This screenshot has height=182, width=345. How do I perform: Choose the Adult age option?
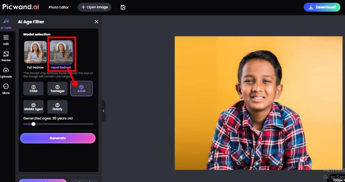(x=81, y=88)
